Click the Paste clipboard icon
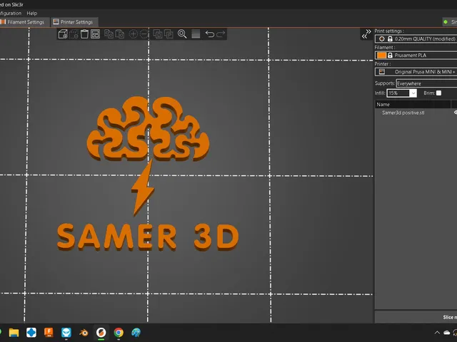 (120, 34)
